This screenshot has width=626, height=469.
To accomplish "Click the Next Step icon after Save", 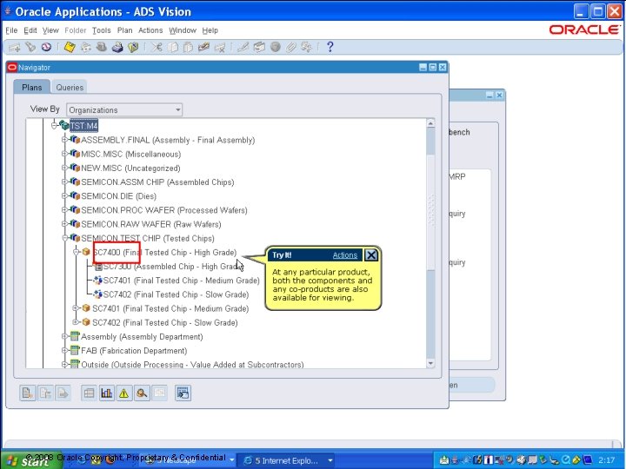I will click(85, 48).
